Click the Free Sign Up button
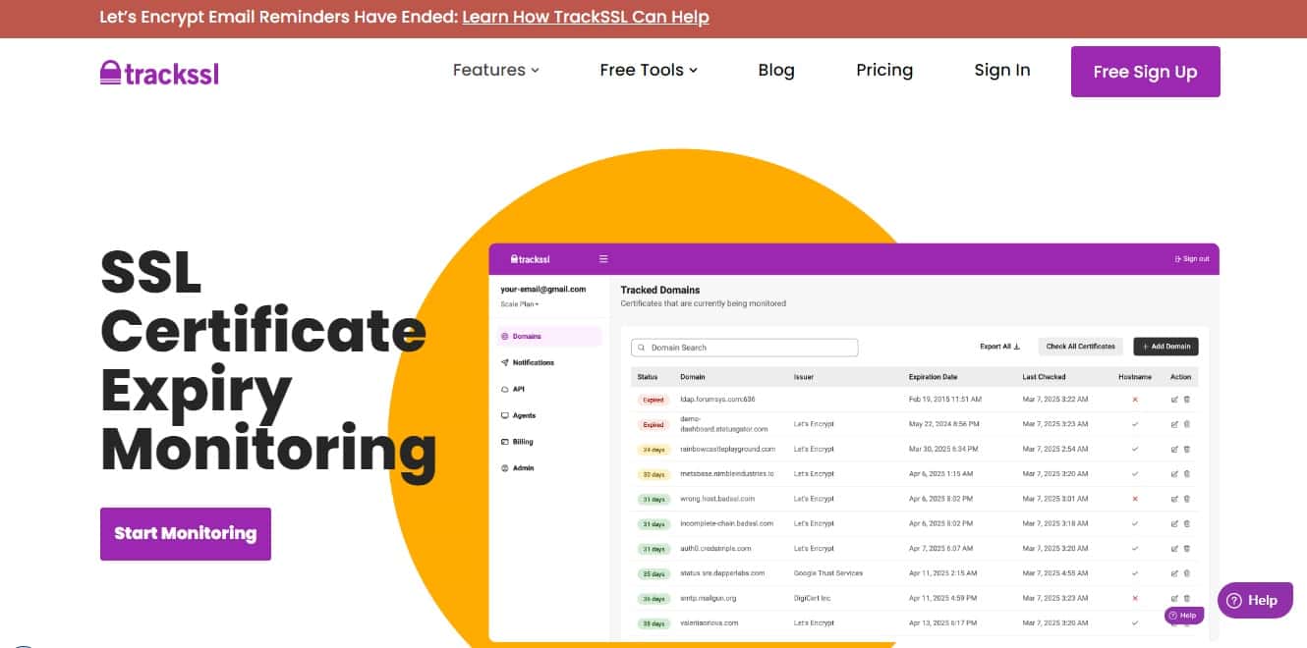 coord(1146,72)
